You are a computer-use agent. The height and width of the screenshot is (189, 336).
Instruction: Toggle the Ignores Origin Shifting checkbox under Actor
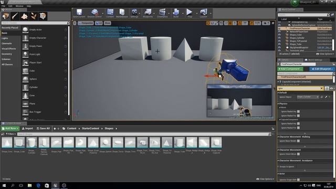(299, 180)
